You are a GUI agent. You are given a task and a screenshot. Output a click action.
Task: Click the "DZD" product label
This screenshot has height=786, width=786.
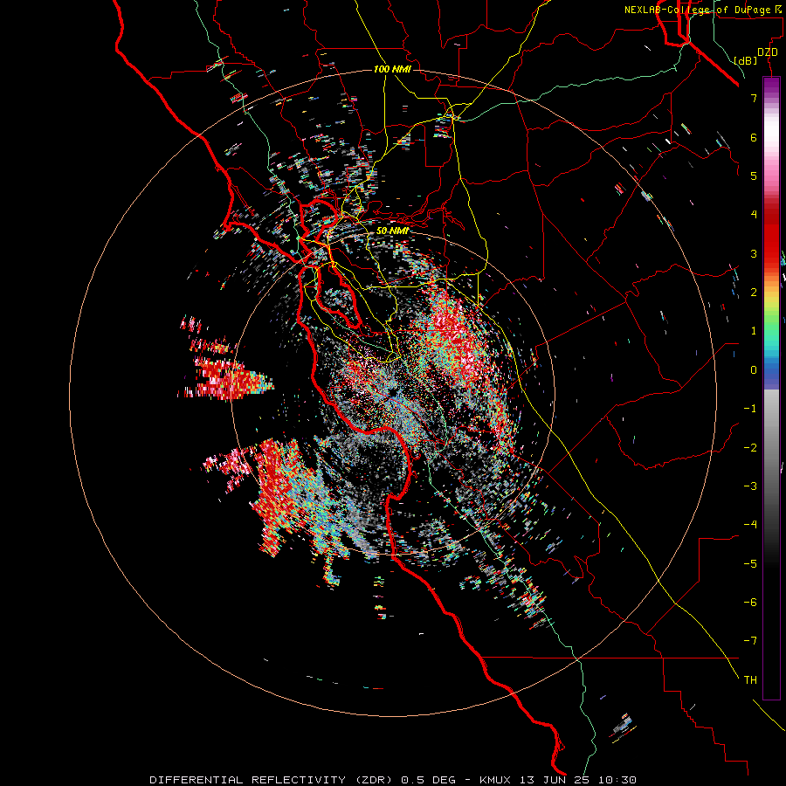[x=768, y=52]
